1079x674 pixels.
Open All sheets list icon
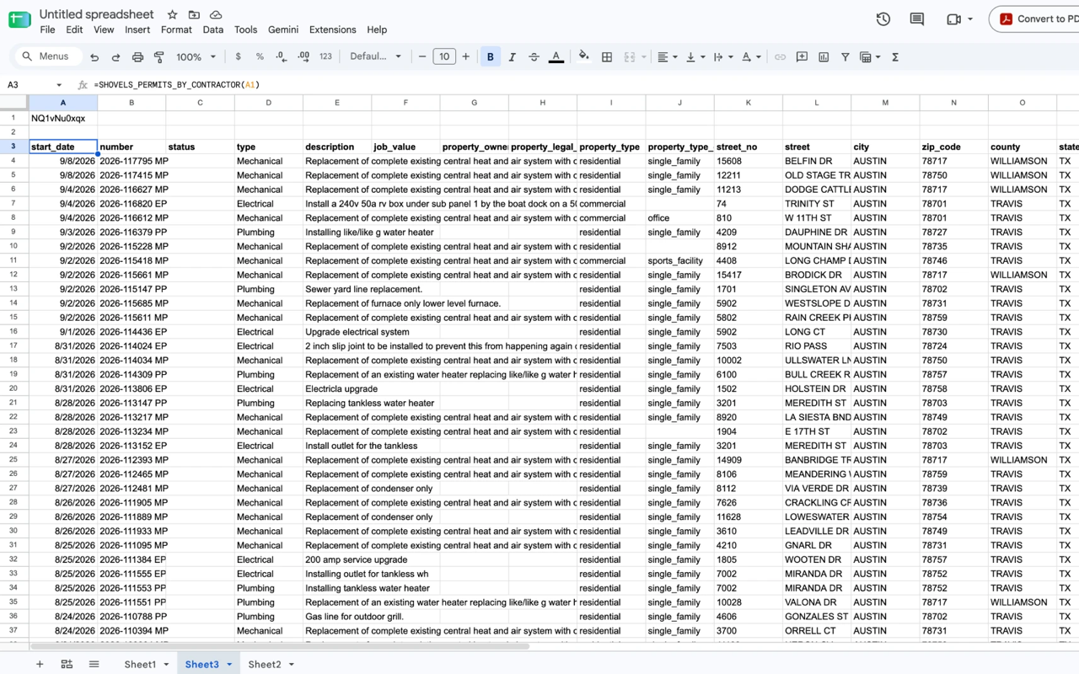tap(94, 665)
